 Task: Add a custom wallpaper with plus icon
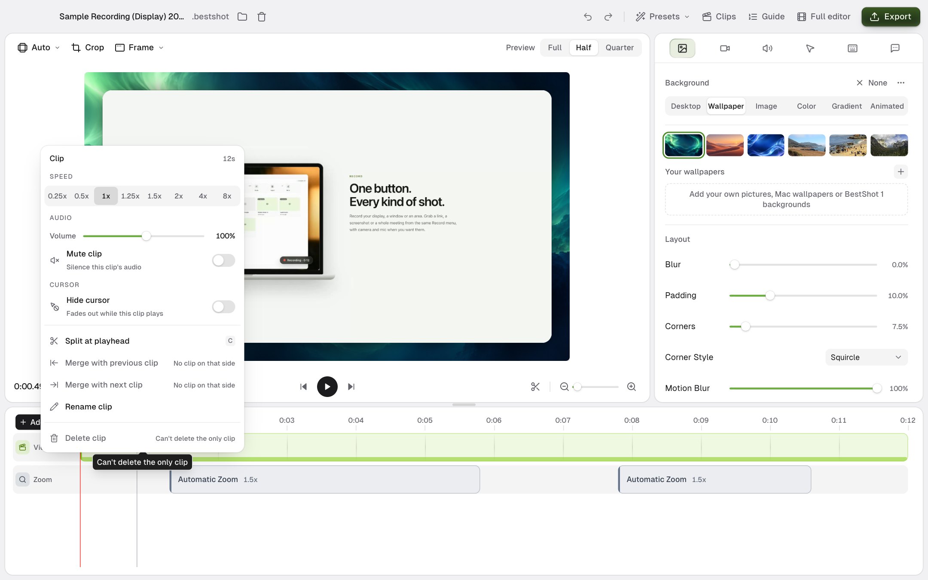pos(901,172)
